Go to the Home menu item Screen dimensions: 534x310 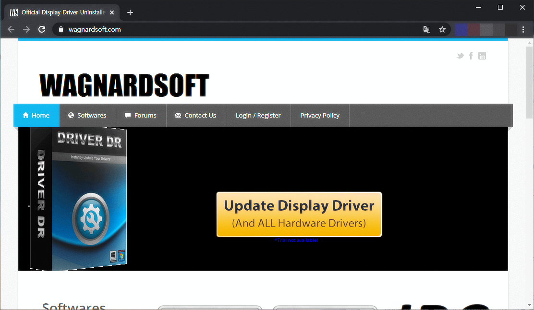[36, 115]
